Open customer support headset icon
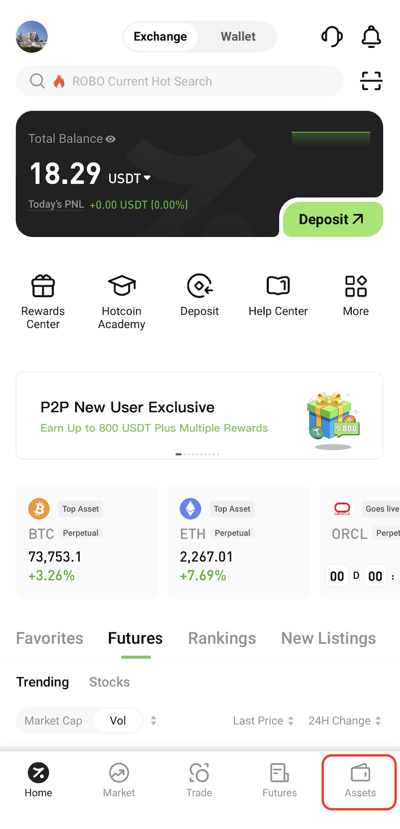The image size is (400, 829). (332, 36)
